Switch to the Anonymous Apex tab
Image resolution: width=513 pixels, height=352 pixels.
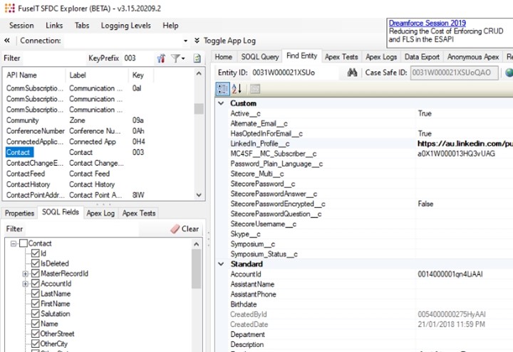click(x=473, y=57)
